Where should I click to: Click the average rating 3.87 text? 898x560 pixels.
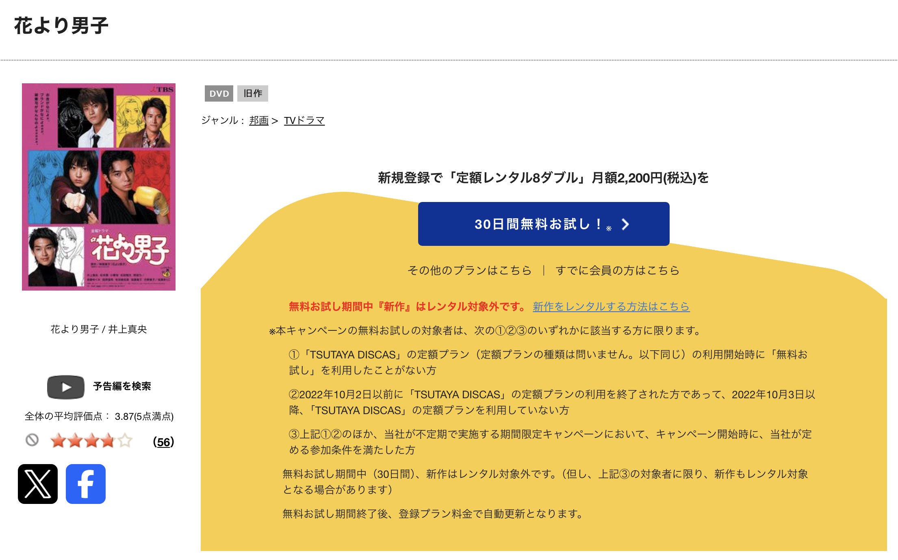pos(99,416)
